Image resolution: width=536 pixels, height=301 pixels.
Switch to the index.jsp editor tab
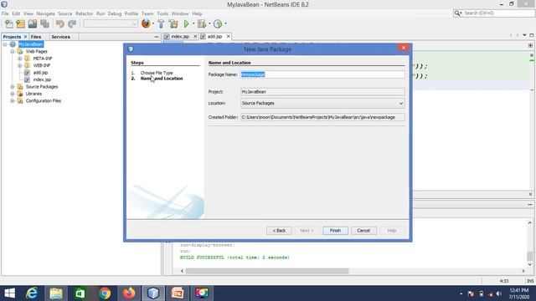coord(180,36)
